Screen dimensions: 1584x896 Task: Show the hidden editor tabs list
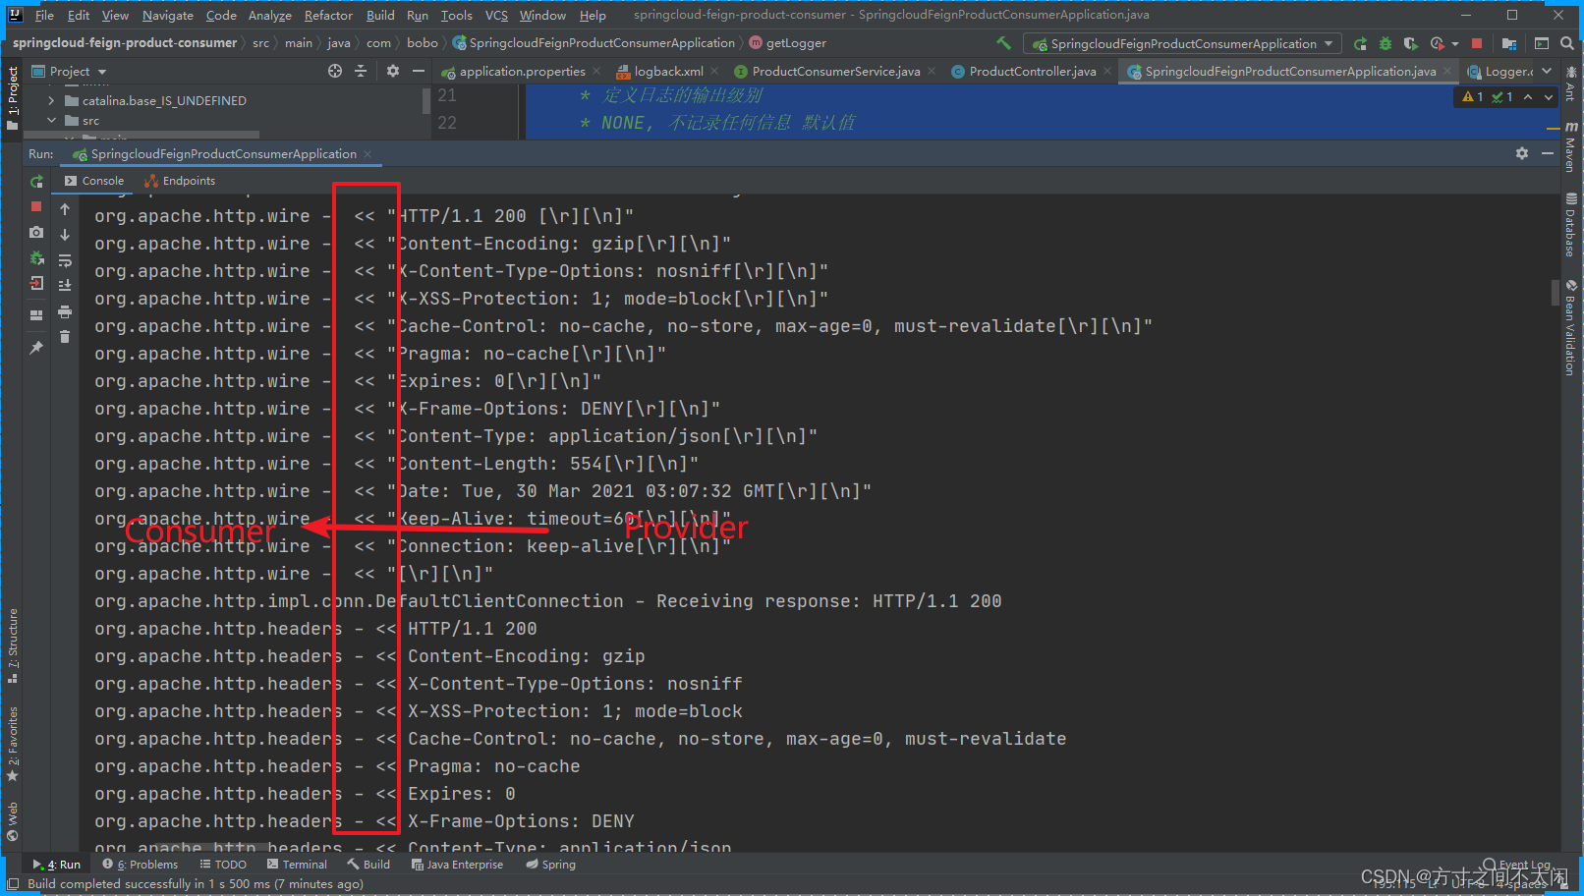pyautogui.click(x=1547, y=71)
